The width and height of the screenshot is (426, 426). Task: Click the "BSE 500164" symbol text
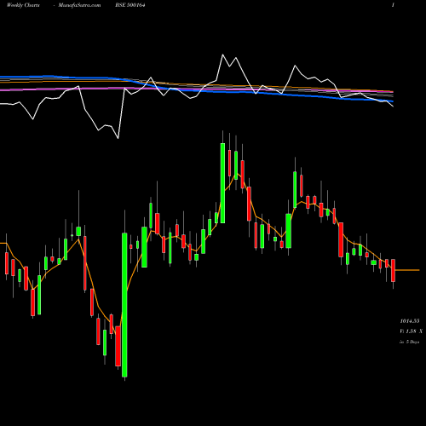(130, 5)
